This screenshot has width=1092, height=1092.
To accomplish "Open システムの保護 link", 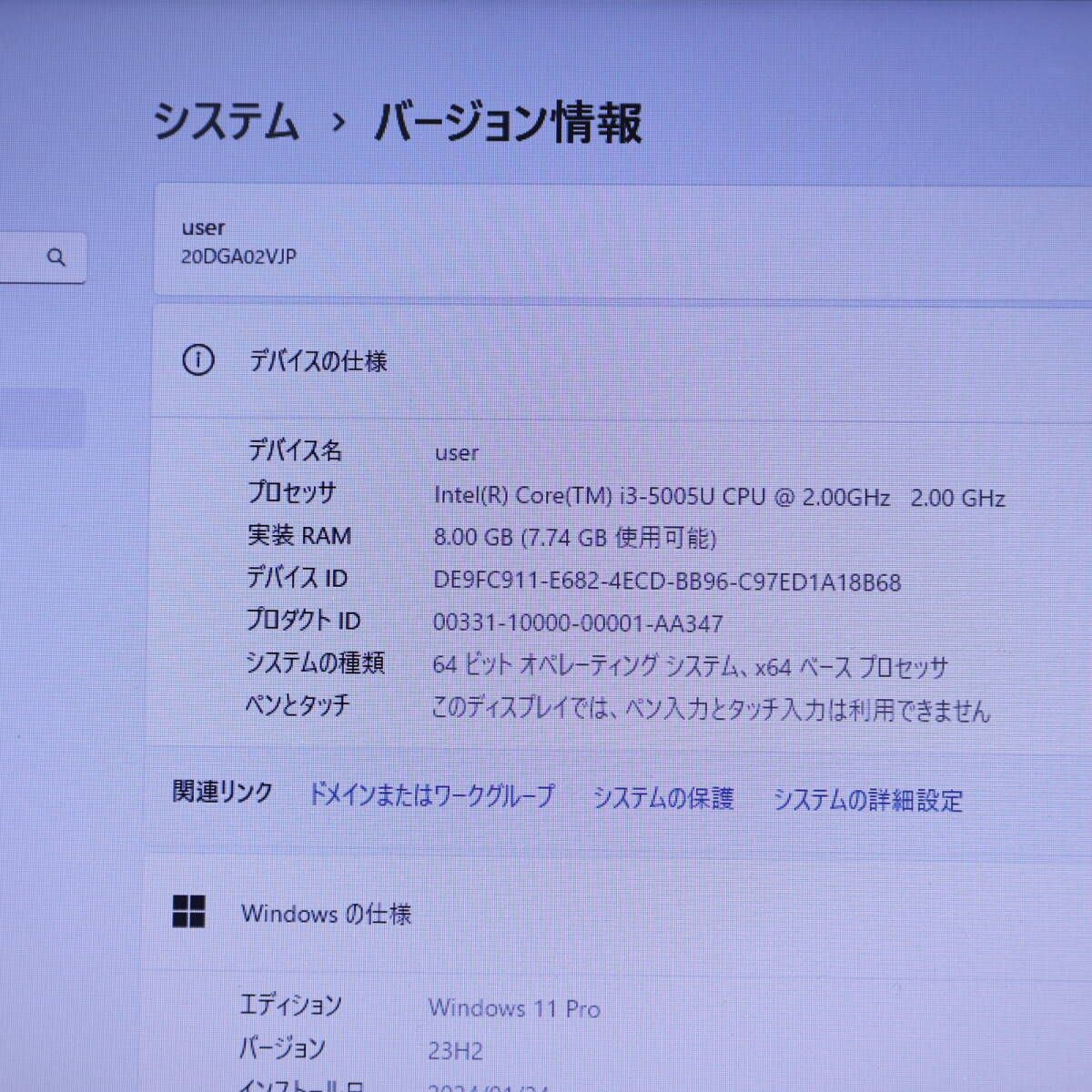I will pyautogui.click(x=663, y=798).
